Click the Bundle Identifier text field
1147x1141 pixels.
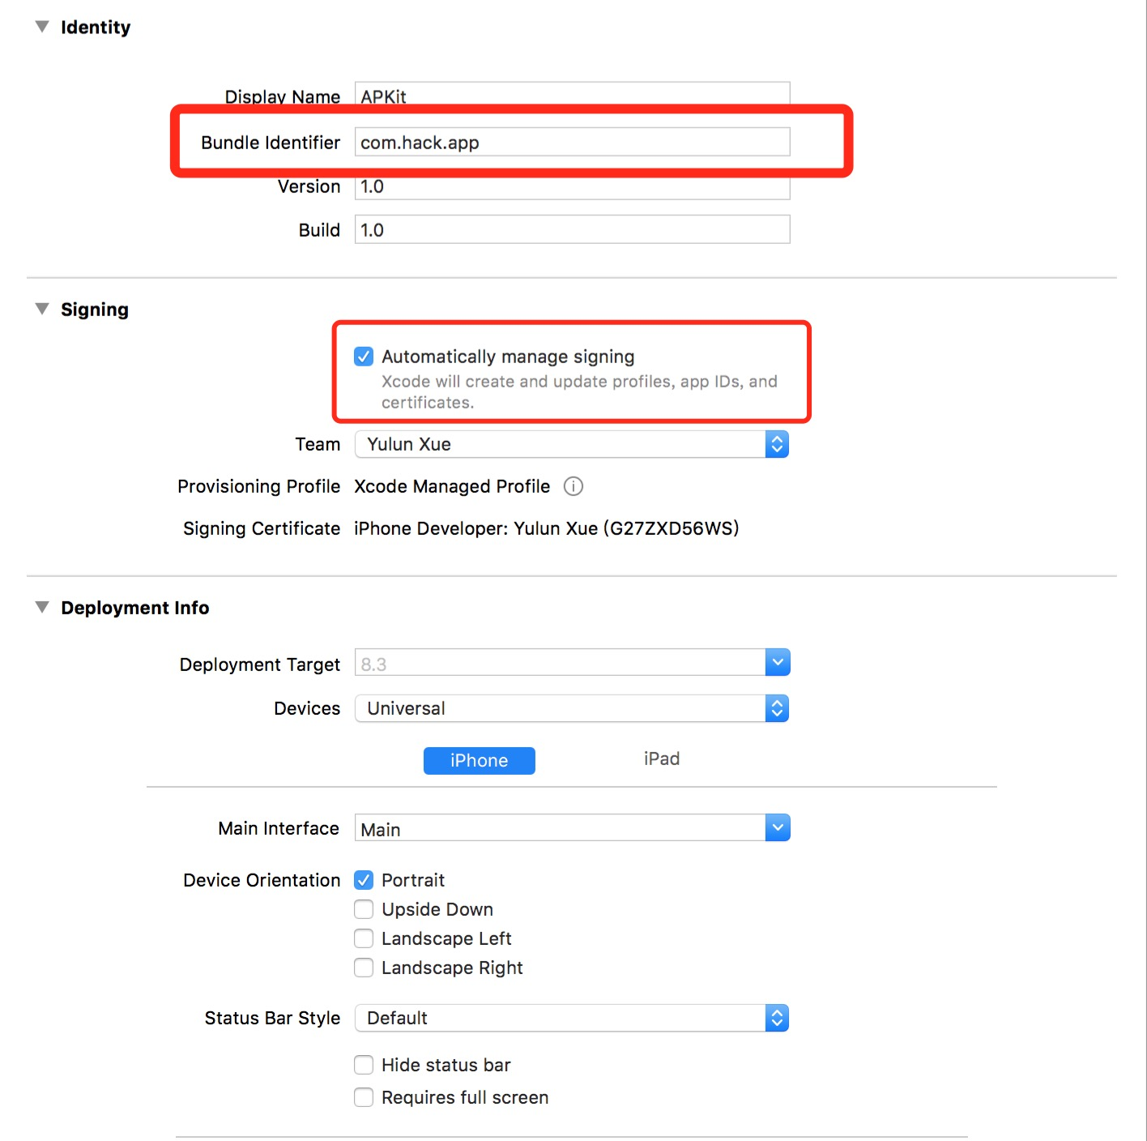coord(572,142)
